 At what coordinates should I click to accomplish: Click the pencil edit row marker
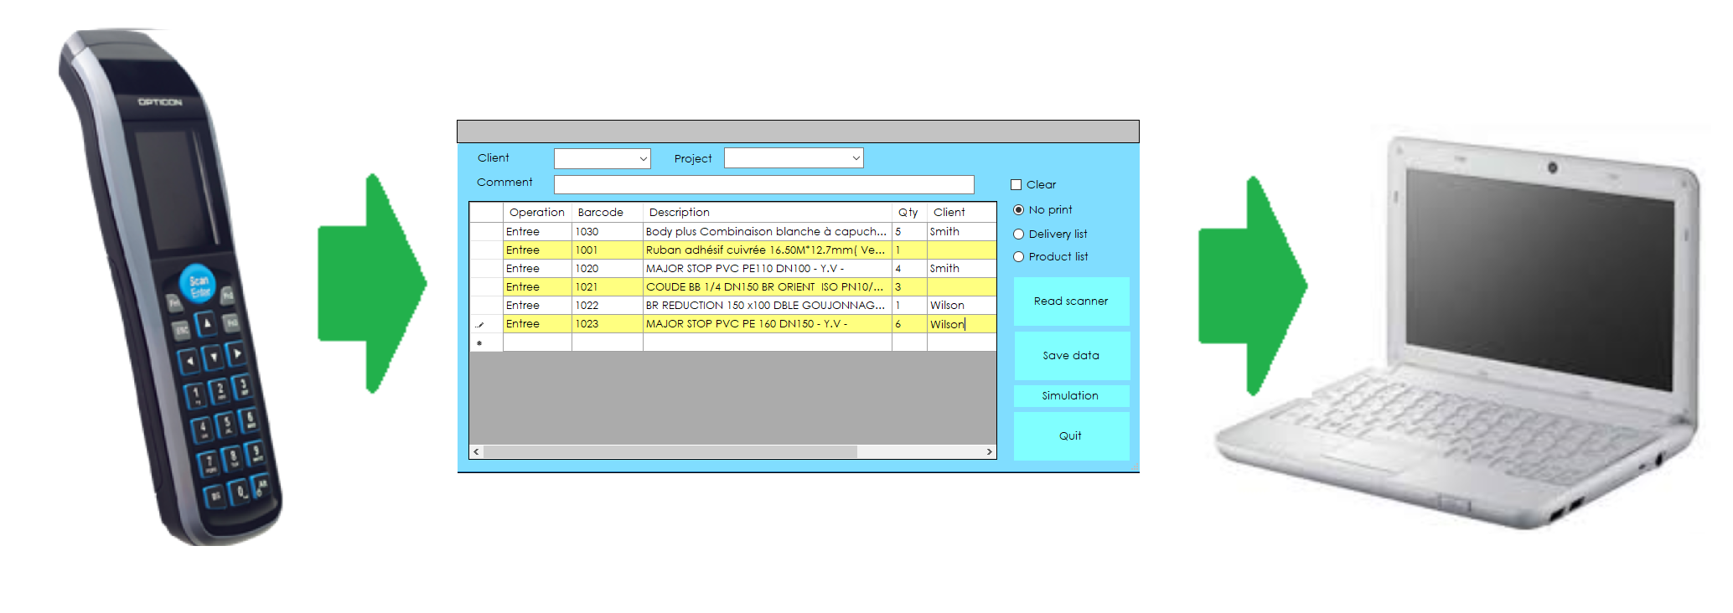(x=480, y=324)
